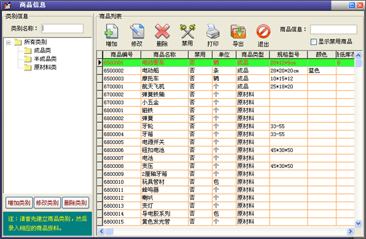The height and width of the screenshot is (239, 366).
Task: Click the 单位 column header
Action: (x=224, y=54)
